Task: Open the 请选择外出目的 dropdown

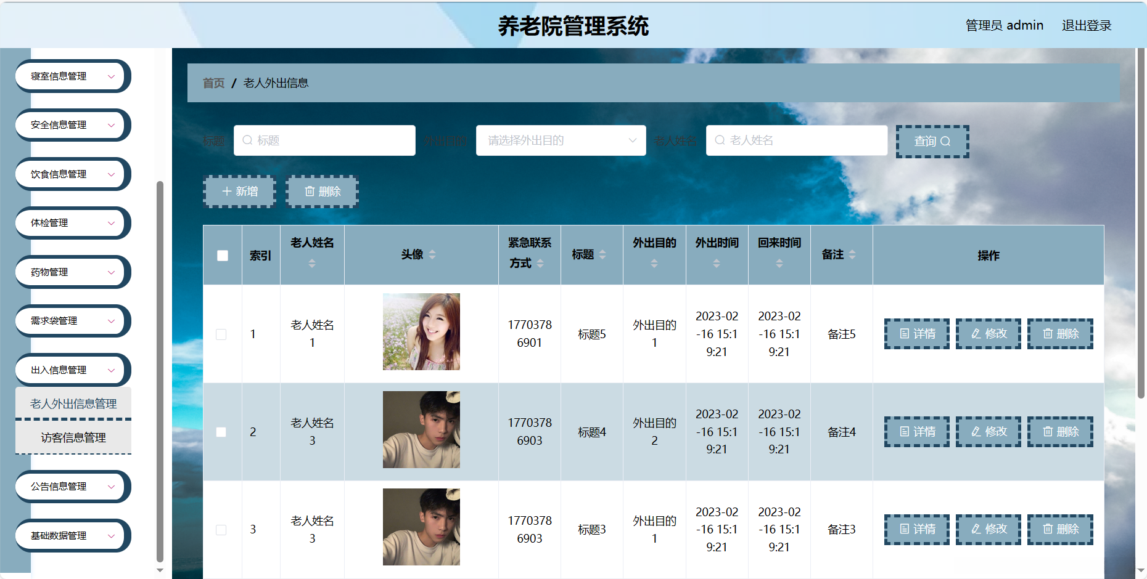Action: click(561, 140)
